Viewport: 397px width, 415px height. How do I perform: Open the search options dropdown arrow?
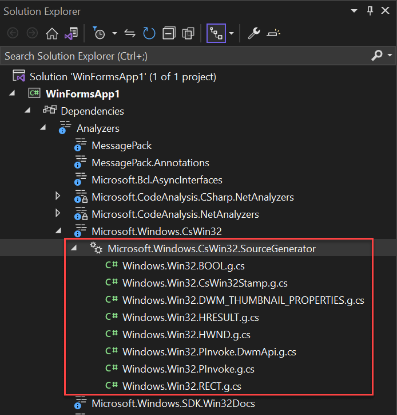point(390,56)
